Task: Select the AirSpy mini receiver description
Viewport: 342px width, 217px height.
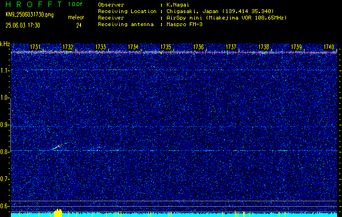Action: point(226,18)
